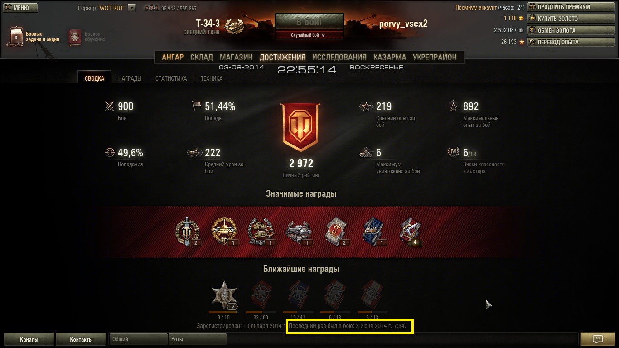Click the star medal with class IV
Viewport: 619px width, 348px height.
tap(225, 295)
